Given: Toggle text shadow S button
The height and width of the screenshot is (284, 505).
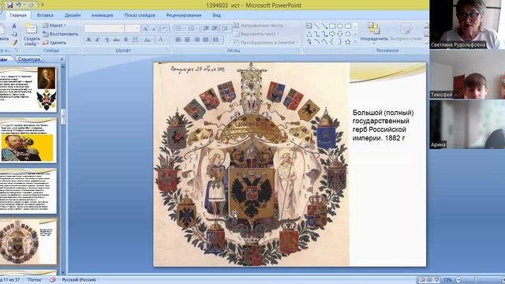Looking at the screenshot, I should point(125,40).
